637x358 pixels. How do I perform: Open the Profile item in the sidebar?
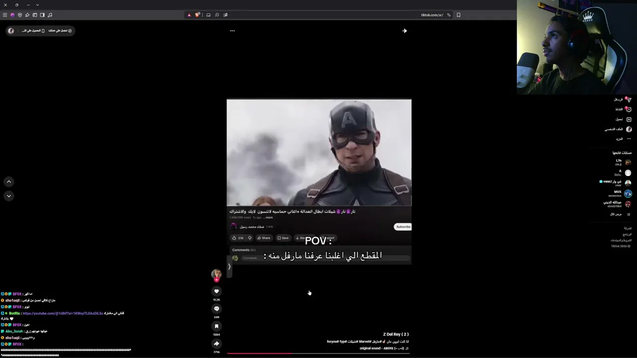[618, 129]
